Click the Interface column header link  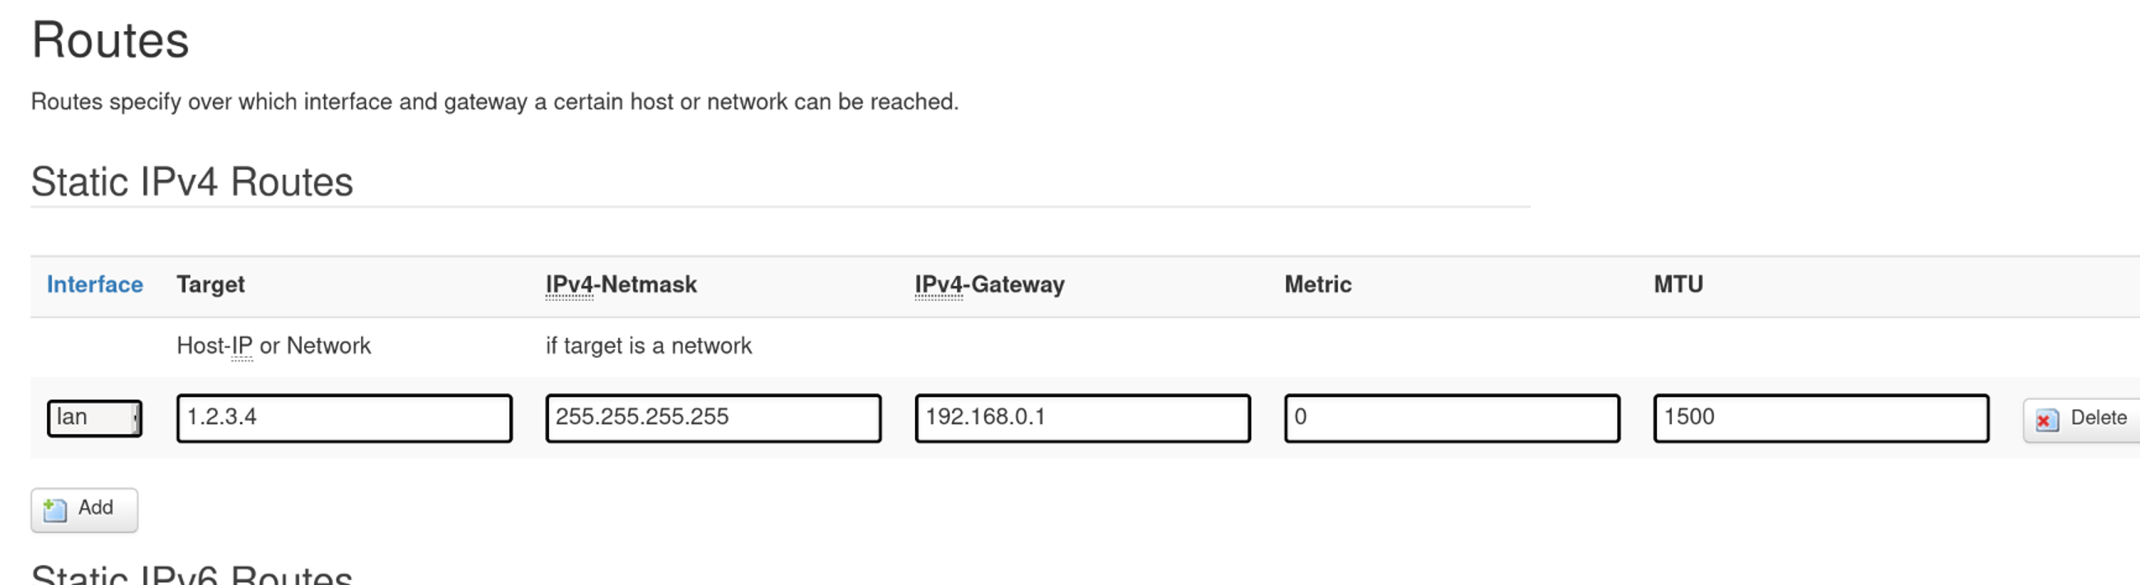pos(95,284)
